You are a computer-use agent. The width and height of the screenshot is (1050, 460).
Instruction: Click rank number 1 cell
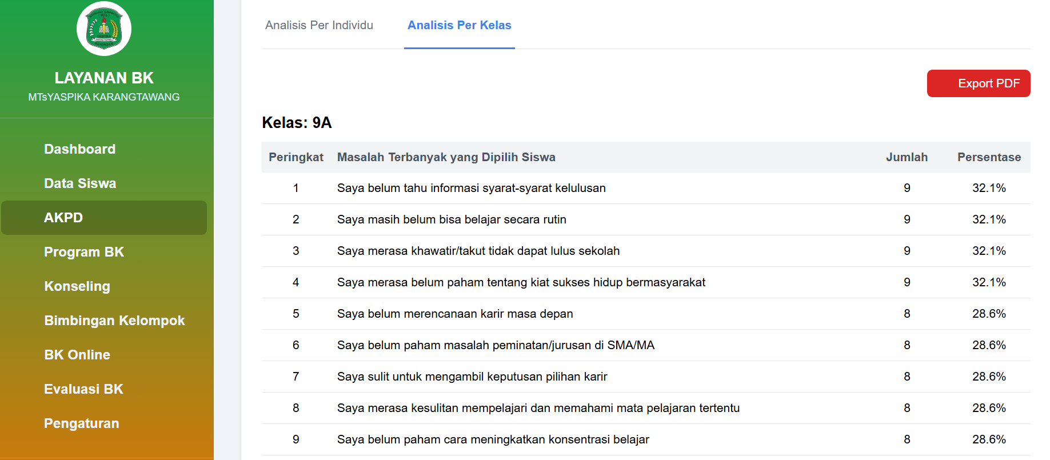pos(296,188)
